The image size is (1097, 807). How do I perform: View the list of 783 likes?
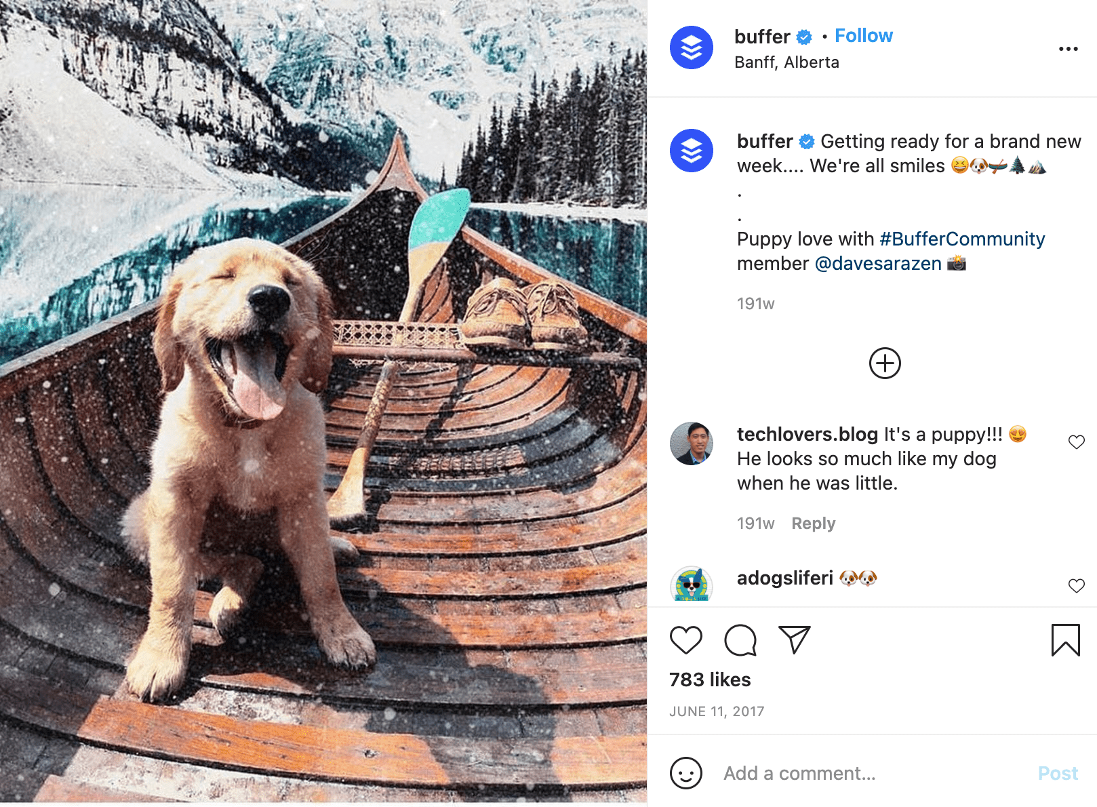point(710,680)
